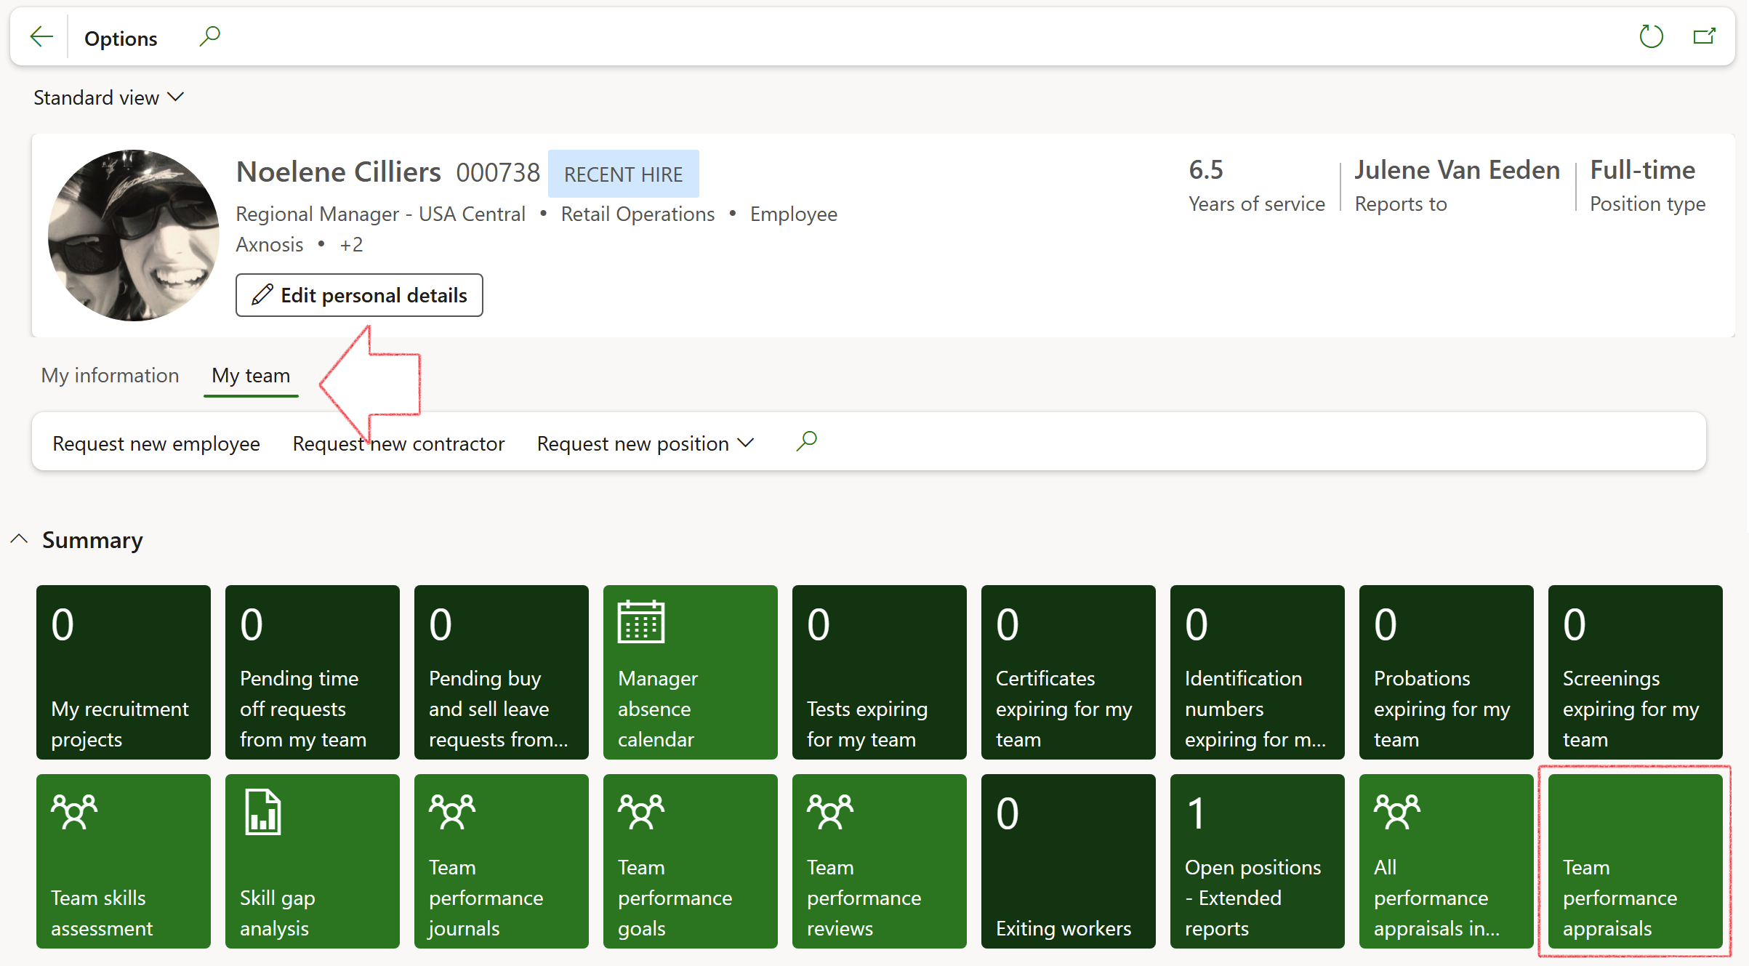The width and height of the screenshot is (1749, 966).
Task: Open the Team skills assessment tile
Action: pos(123,861)
